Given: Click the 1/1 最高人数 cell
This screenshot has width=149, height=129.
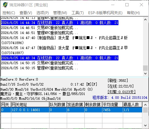Looking at the screenshot, I should [133, 110].
